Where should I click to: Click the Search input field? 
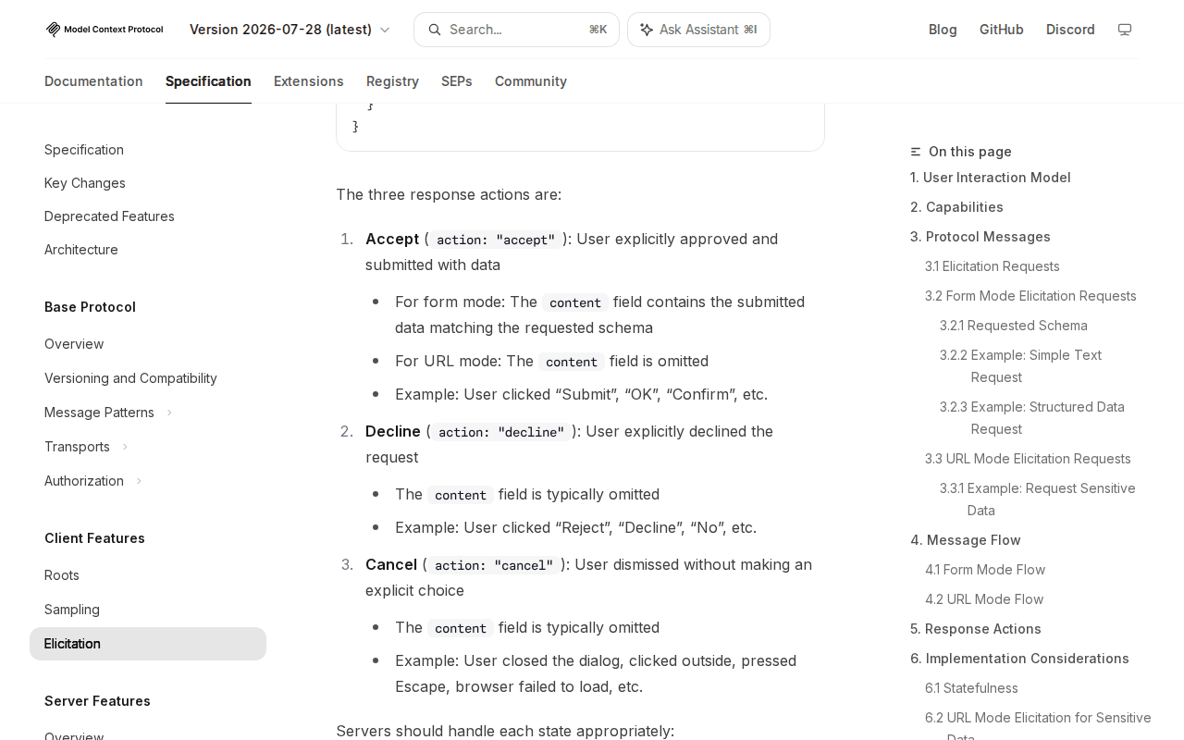[x=516, y=30]
